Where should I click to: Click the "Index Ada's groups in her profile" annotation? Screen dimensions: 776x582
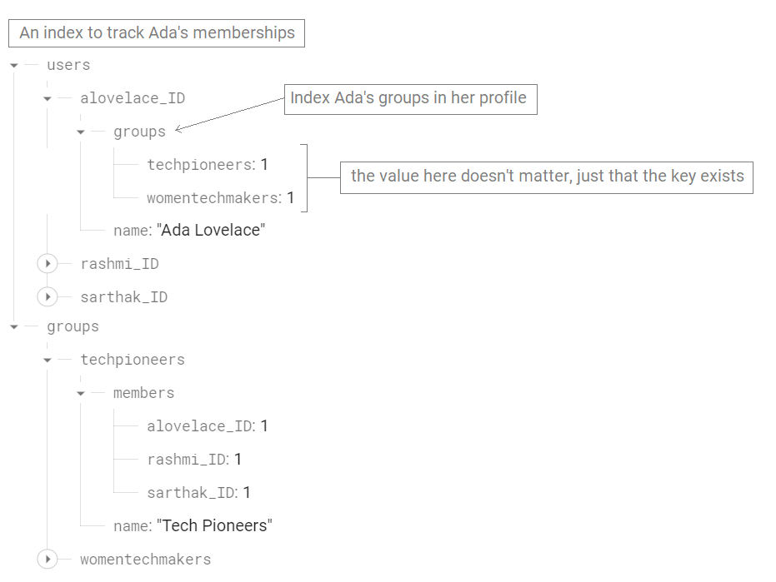409,98
